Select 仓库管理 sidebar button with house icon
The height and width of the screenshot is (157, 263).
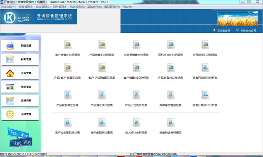[x=20, y=73]
